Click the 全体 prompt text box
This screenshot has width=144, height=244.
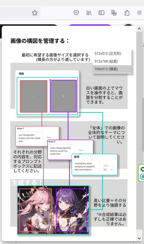86,166
